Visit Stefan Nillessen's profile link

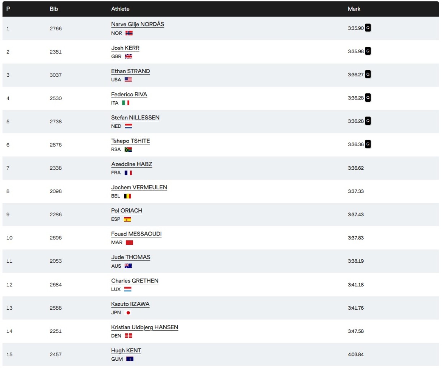135,118
